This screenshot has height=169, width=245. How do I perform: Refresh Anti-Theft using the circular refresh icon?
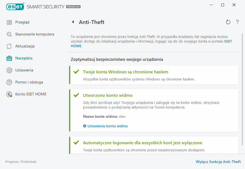coord(228,22)
